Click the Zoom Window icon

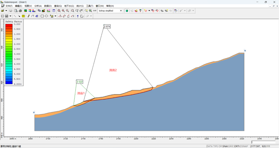73,11
